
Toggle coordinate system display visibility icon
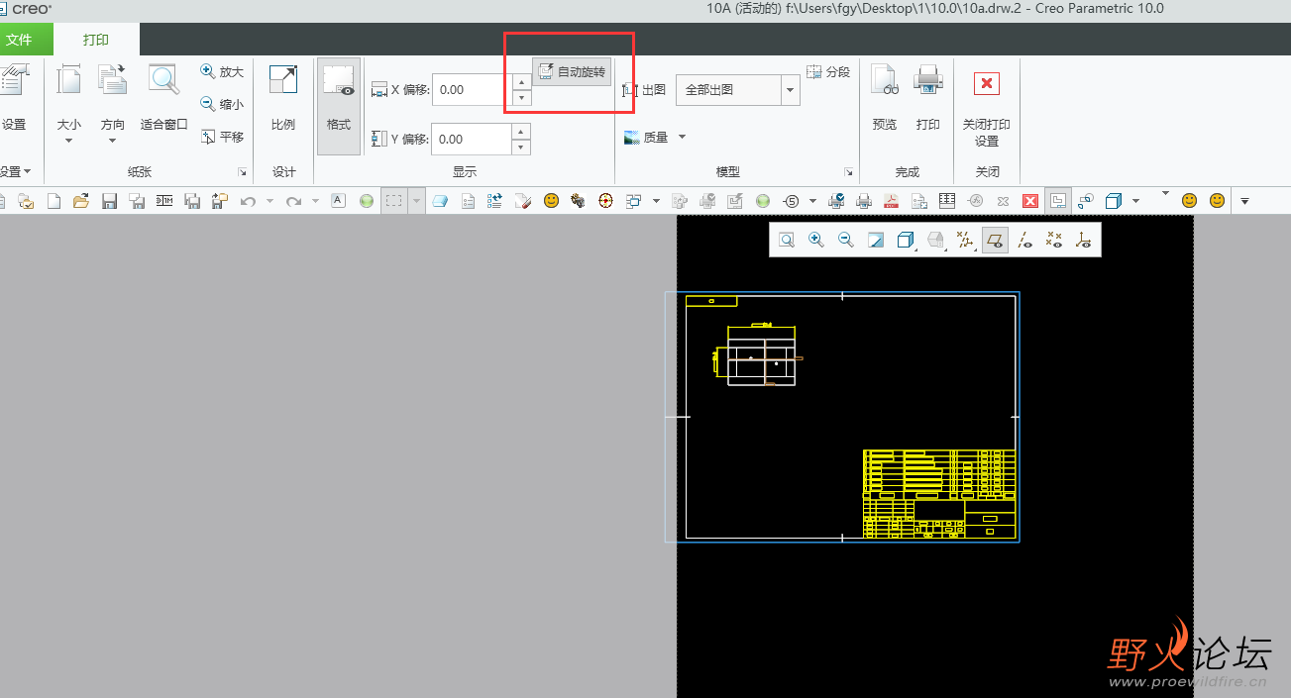click(1084, 240)
